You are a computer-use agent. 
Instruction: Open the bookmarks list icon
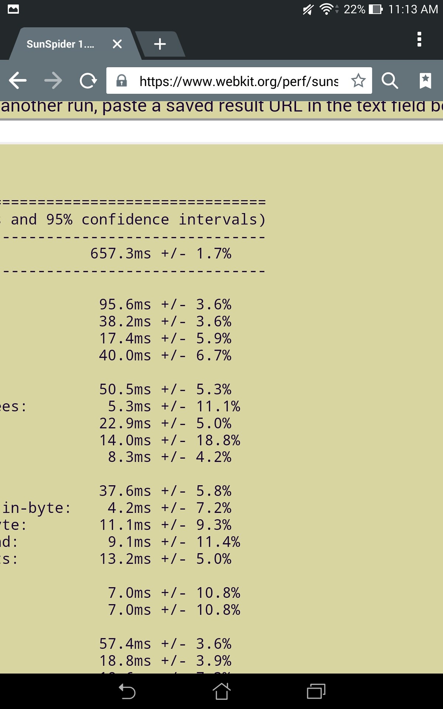(x=425, y=81)
